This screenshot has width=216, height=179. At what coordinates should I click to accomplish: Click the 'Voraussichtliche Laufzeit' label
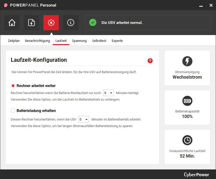pos(187,151)
